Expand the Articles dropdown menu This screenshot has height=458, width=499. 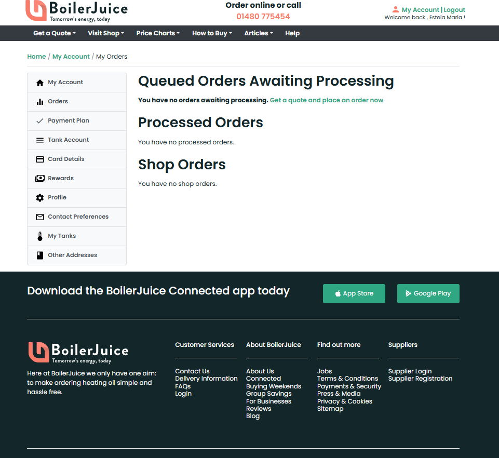259,33
